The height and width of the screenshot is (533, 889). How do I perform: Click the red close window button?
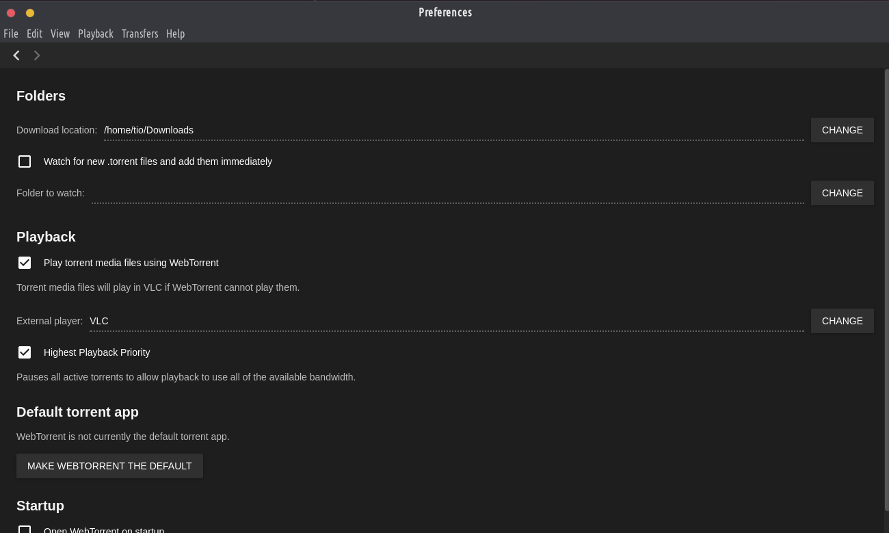pyautogui.click(x=11, y=13)
